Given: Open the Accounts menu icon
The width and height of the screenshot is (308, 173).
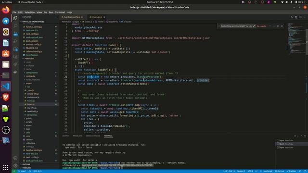Looking at the screenshot, I should click(15, 158).
